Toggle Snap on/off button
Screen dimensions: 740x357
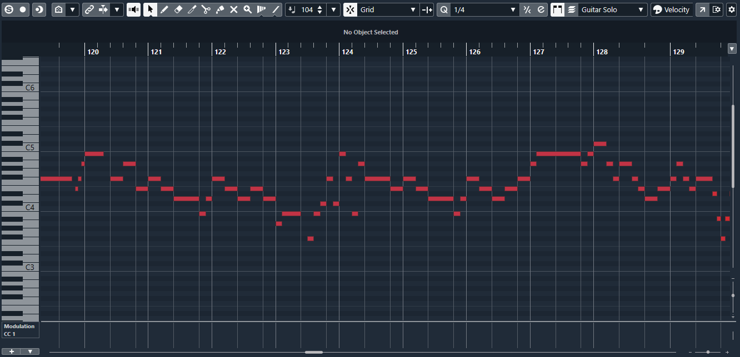click(350, 10)
